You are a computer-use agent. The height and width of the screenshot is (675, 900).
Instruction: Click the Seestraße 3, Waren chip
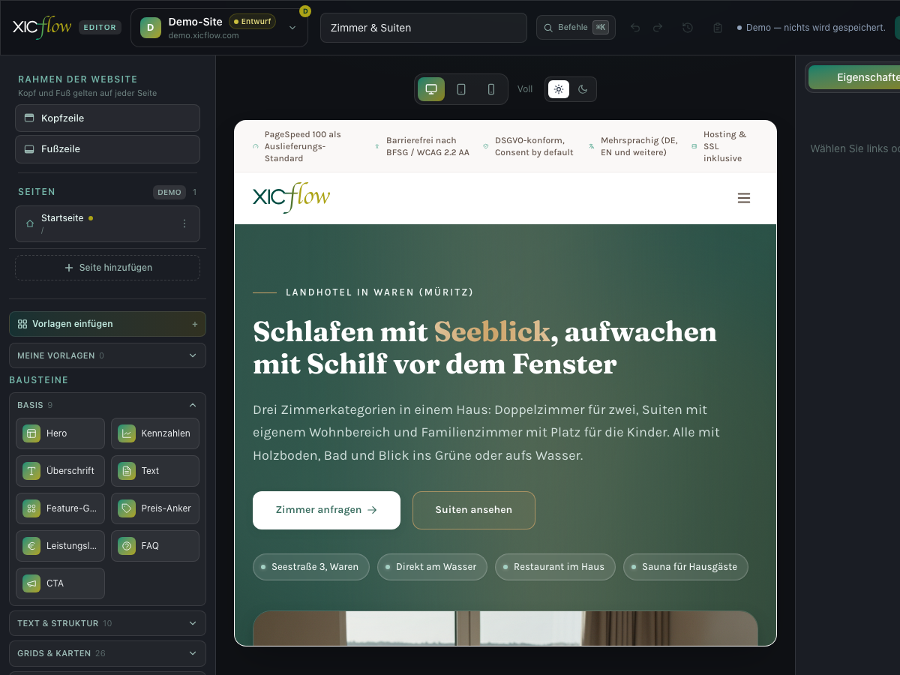(311, 567)
